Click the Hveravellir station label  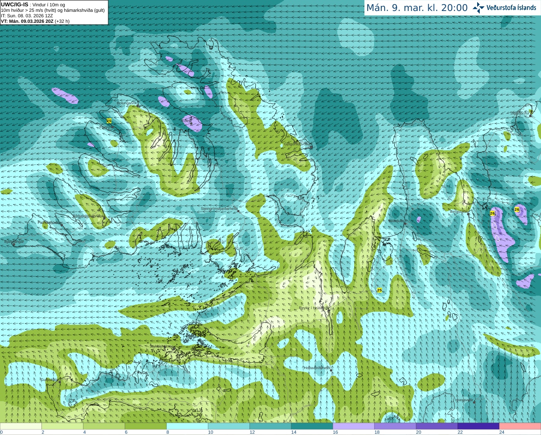pos(464,400)
